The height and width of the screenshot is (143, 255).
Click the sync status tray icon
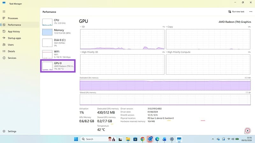[x=224, y=139]
